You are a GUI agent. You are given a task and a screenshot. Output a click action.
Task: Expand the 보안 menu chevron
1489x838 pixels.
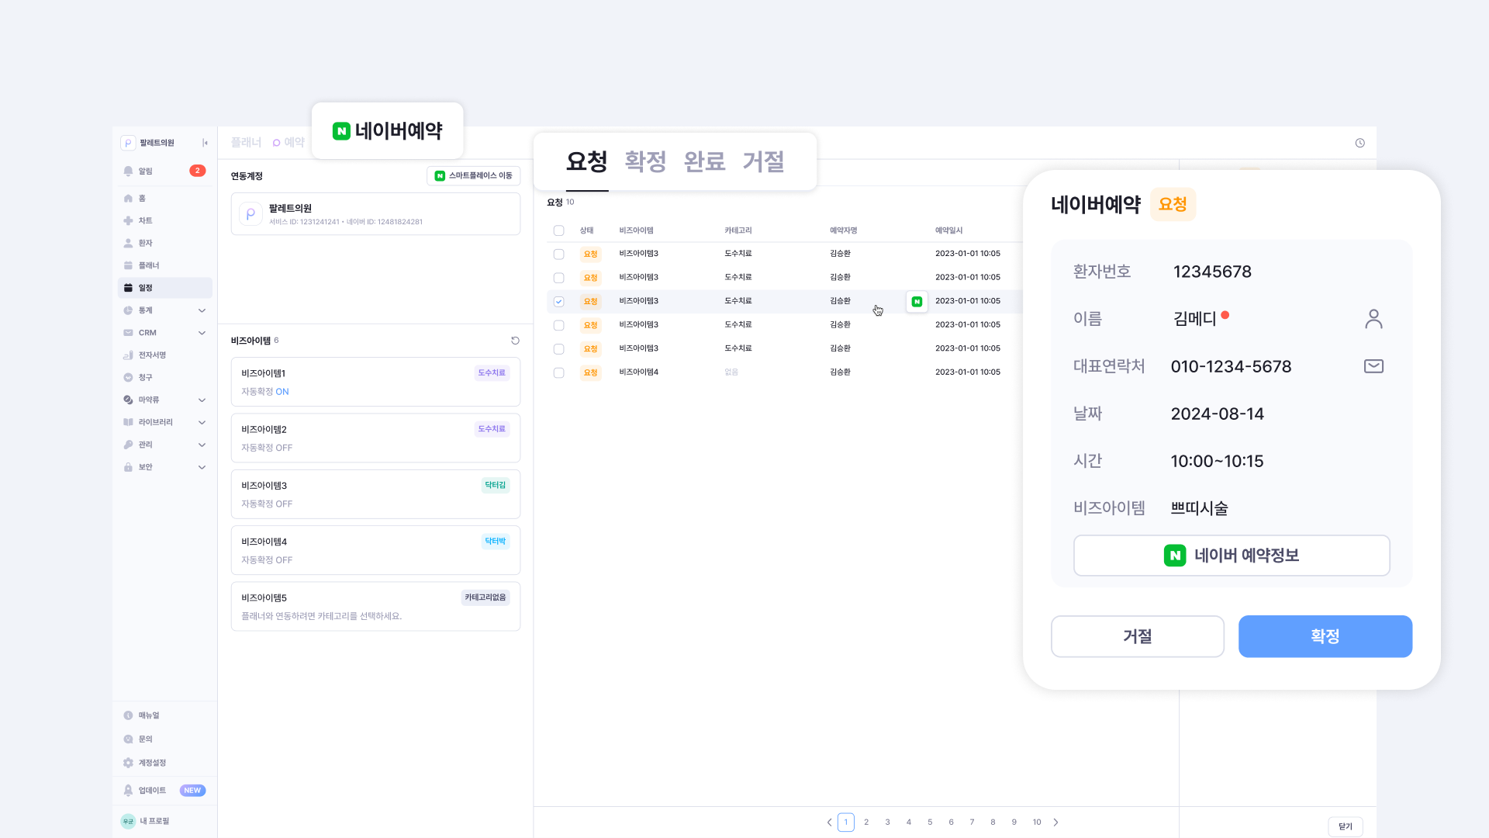[202, 467]
